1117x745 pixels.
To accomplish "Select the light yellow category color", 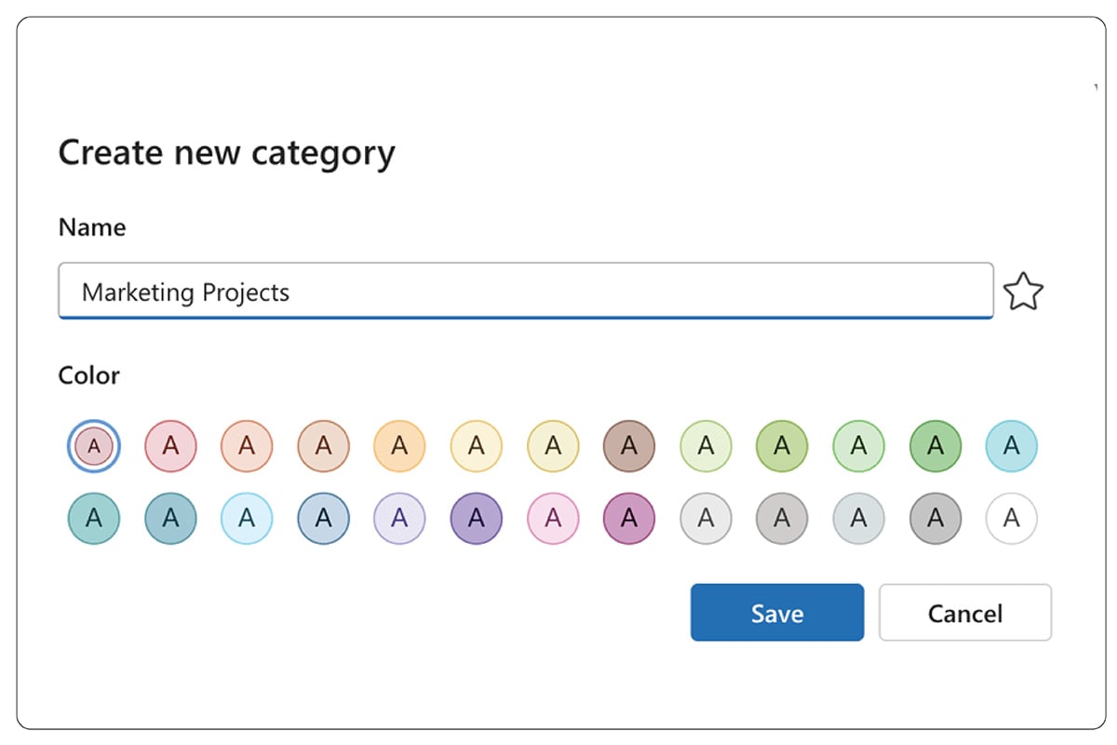I will click(x=476, y=446).
